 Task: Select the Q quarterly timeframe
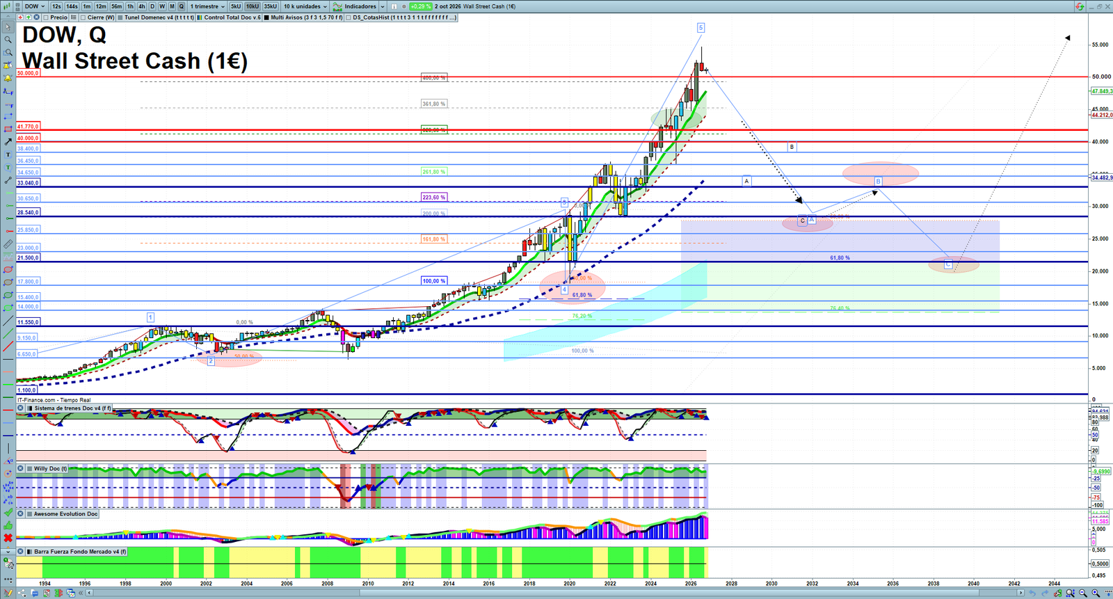click(182, 6)
